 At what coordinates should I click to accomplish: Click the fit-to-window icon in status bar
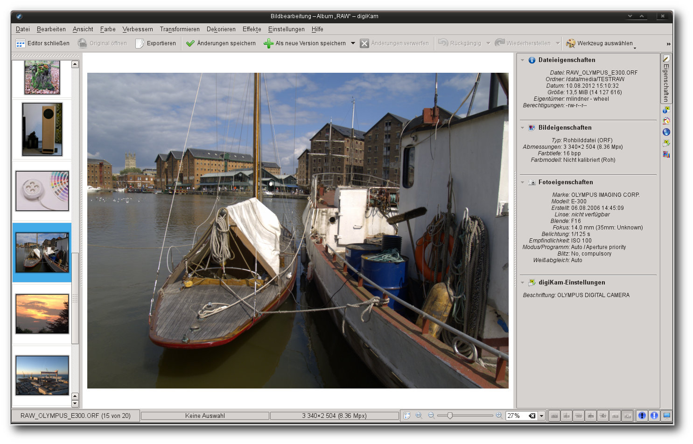[x=407, y=416]
